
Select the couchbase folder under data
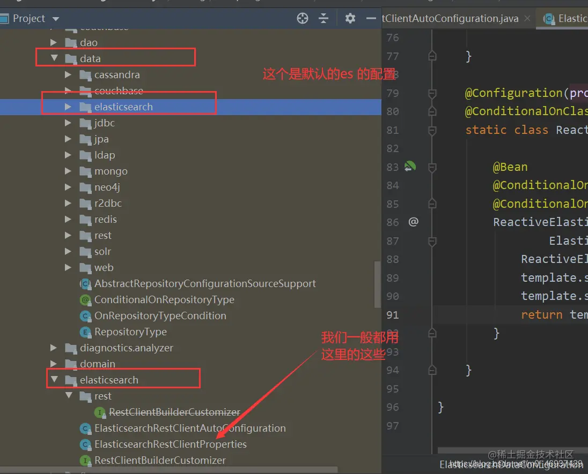point(119,91)
